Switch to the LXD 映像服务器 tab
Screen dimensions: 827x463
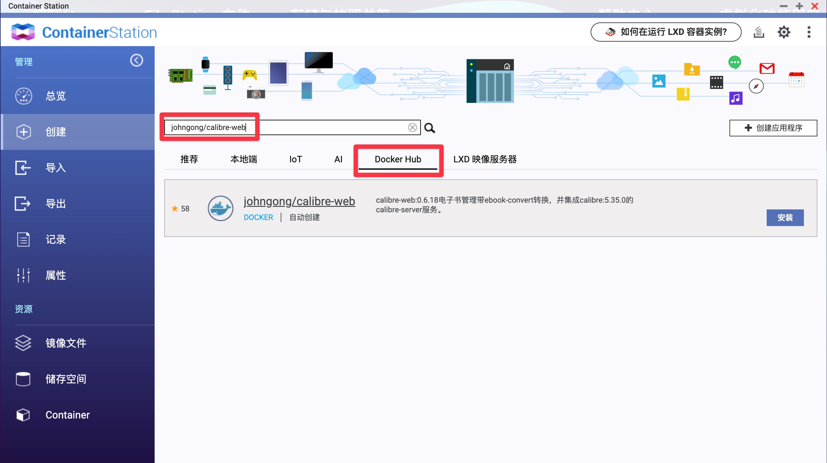click(x=485, y=159)
